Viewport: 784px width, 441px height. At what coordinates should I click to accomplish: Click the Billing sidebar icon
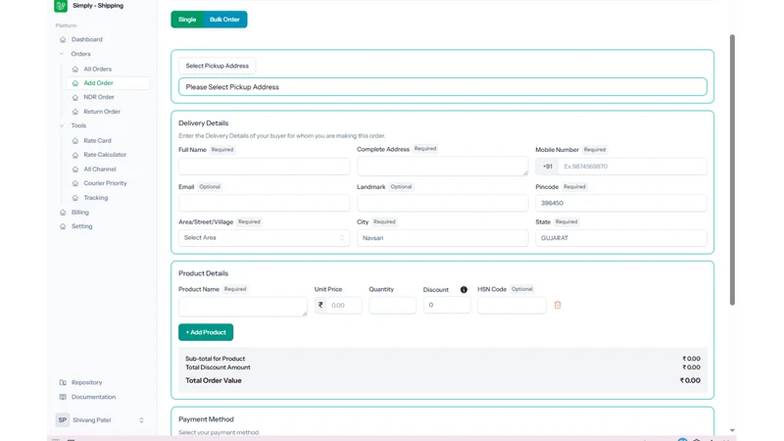click(x=63, y=212)
